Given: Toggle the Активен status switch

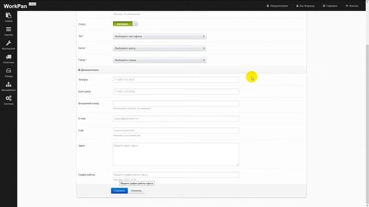Looking at the screenshot, I should [126, 24].
